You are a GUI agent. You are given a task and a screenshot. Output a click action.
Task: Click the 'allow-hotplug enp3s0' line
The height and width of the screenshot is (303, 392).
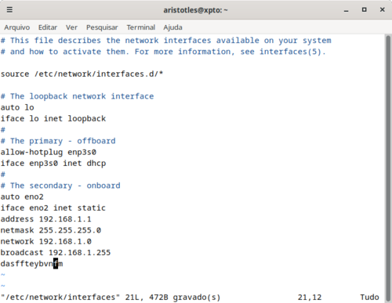pyautogui.click(x=49, y=152)
